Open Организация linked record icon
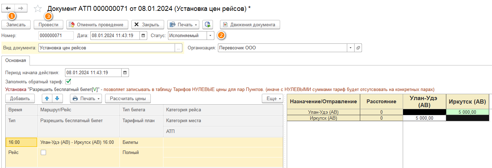 [x=358, y=48]
